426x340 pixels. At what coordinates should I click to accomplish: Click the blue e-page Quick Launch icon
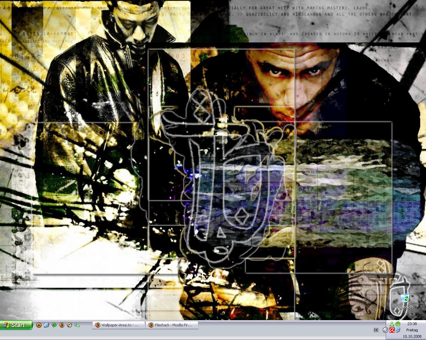(47, 325)
